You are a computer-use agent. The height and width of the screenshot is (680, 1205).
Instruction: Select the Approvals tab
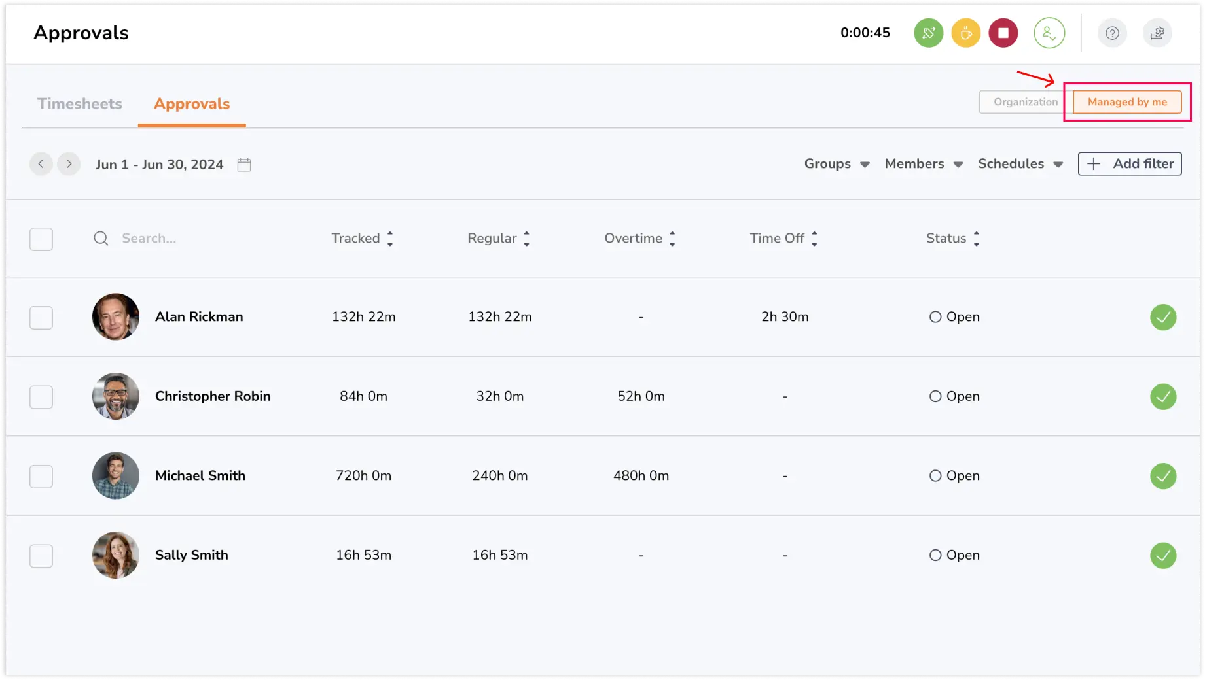click(192, 104)
